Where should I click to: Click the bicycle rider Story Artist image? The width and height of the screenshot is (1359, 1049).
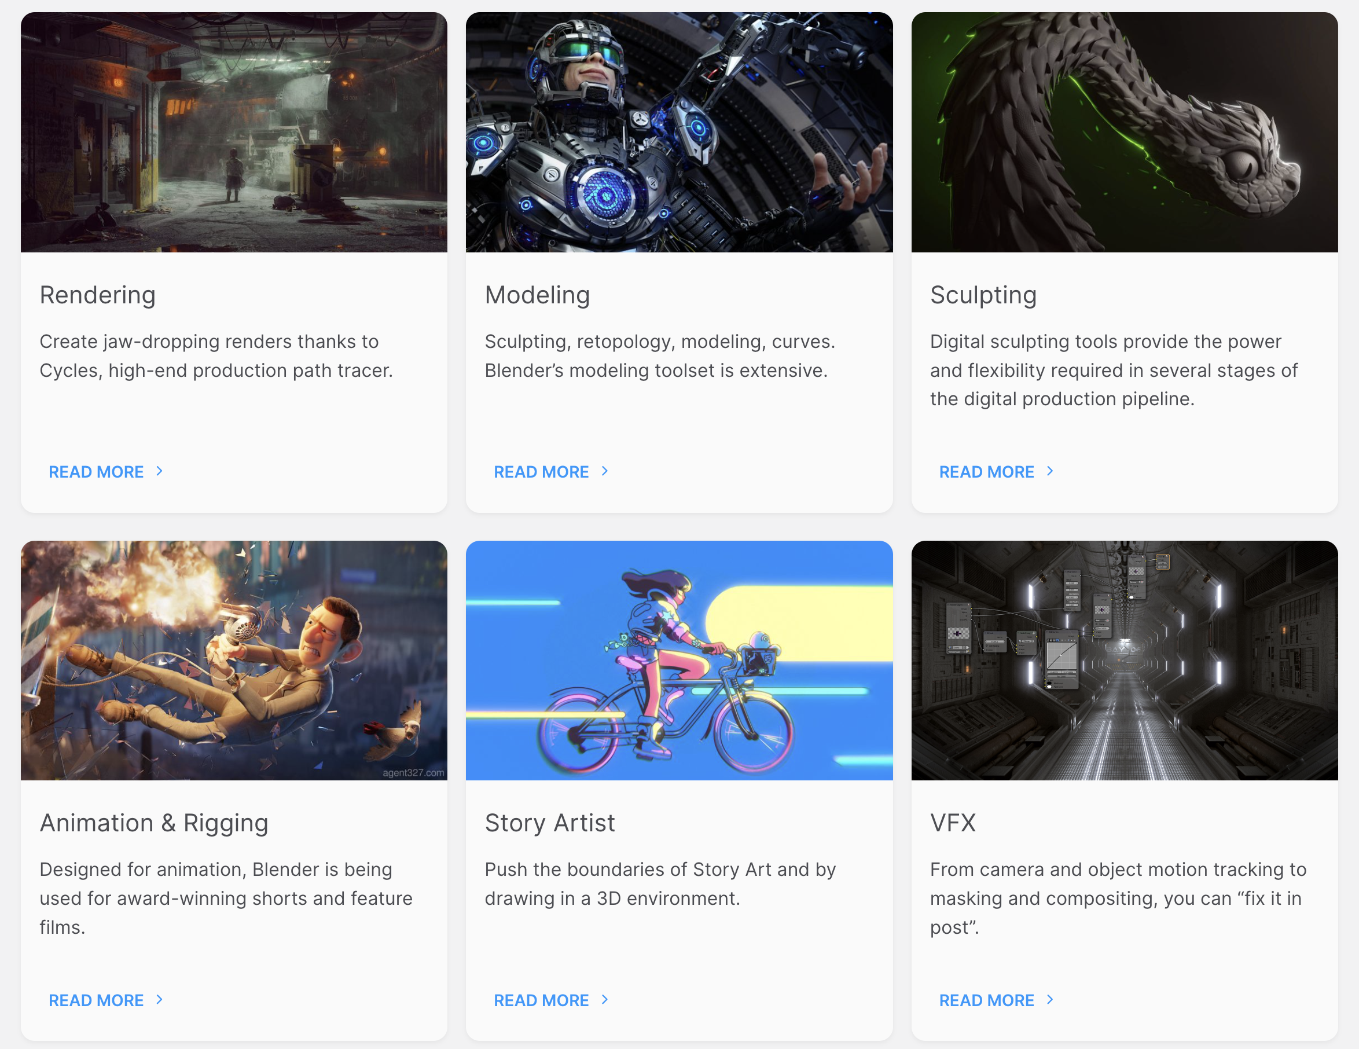coord(679,660)
